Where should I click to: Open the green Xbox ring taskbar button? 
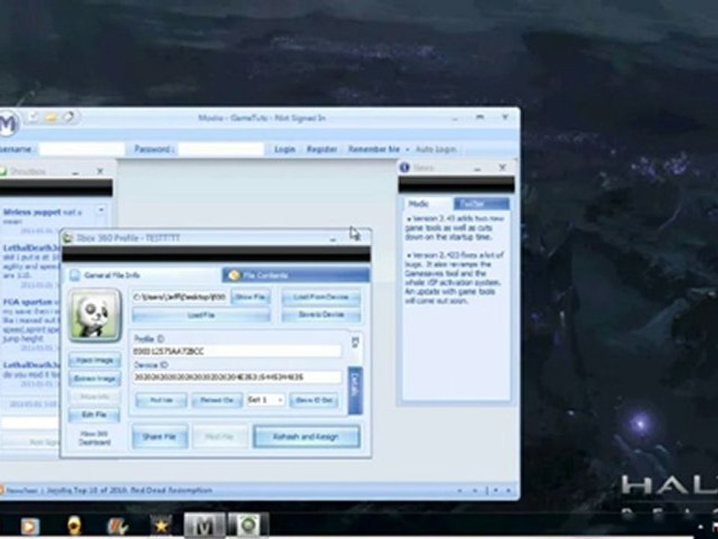point(248,526)
